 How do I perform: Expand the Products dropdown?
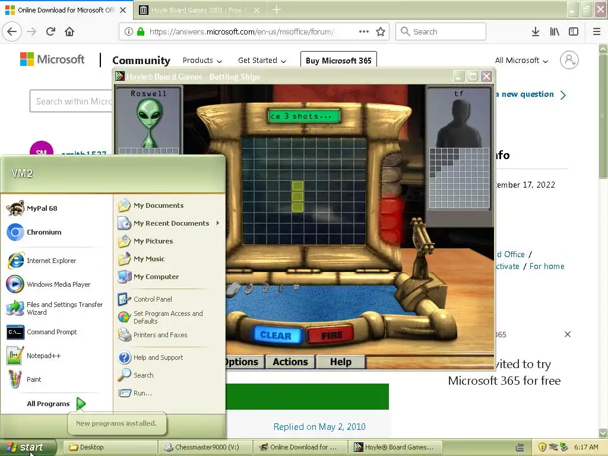tap(202, 61)
